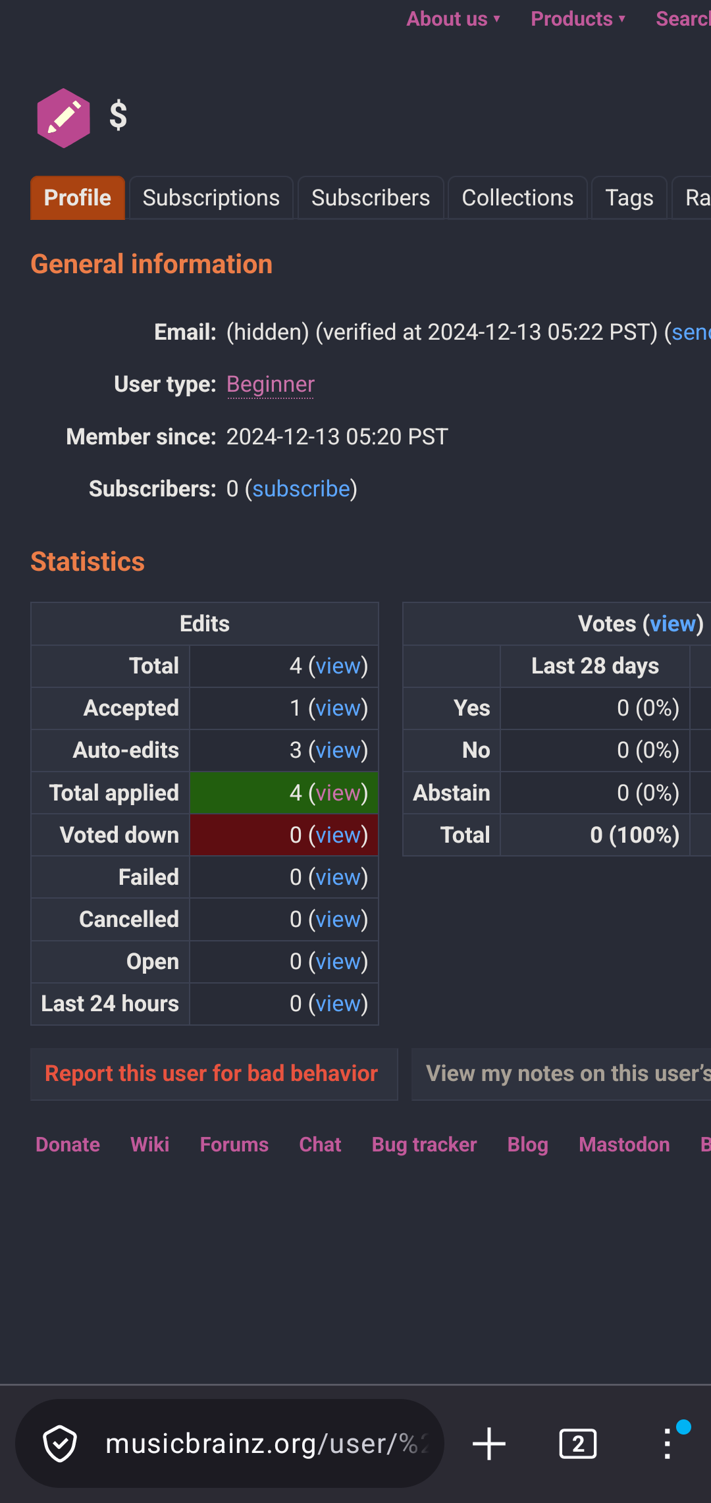Screen dimensions: 711x1503
Task: Click the pink editor pencil hexagon icon
Action: pyautogui.click(x=63, y=118)
